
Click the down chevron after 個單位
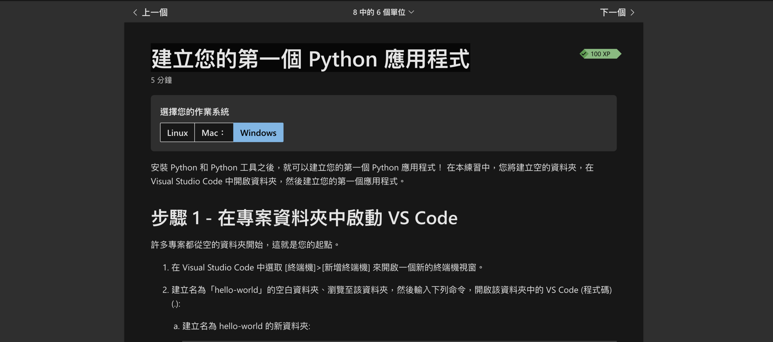coord(411,12)
